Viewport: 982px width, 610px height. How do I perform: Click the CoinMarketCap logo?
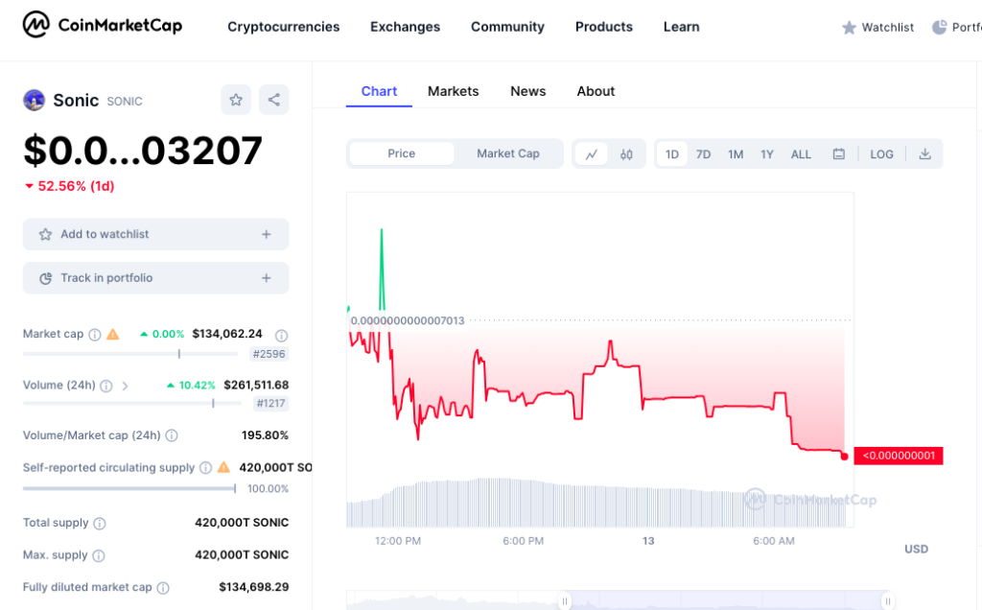[x=101, y=25]
